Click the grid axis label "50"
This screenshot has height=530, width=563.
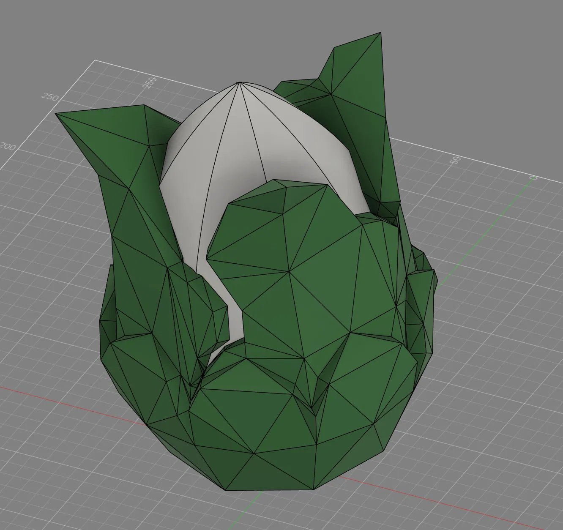(x=455, y=160)
